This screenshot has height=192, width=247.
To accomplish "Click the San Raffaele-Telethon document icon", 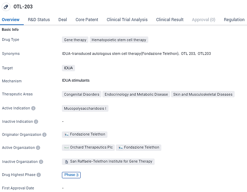I will point(67,162).
